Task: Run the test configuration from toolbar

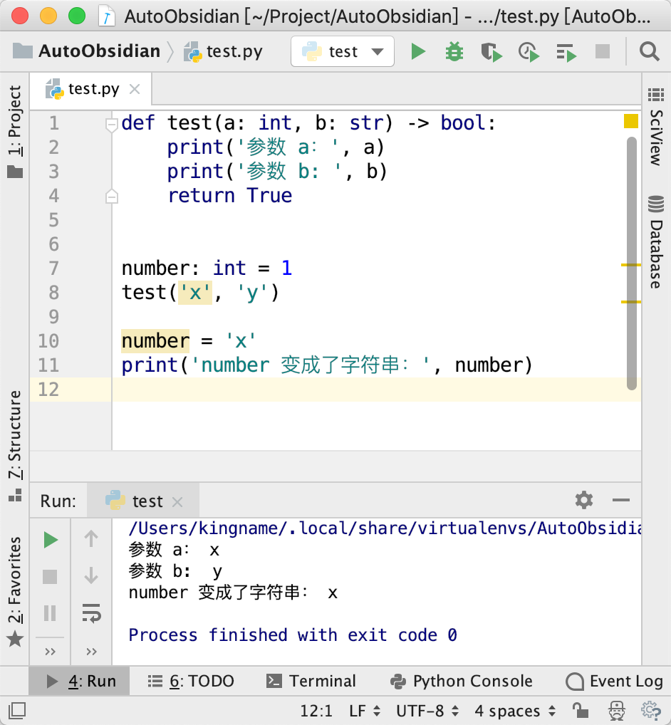Action: 418,52
